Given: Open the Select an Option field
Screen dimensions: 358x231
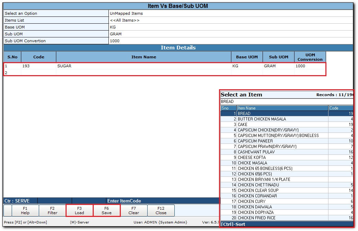Looking at the screenshot, I should (x=230, y=13).
